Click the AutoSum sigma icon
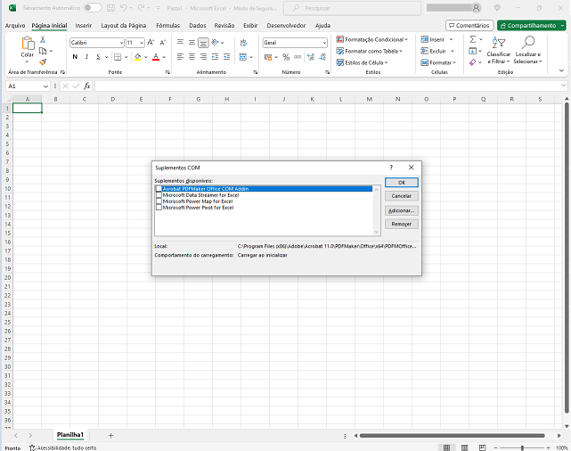Viewport: 571px width, 451px height. coord(473,39)
